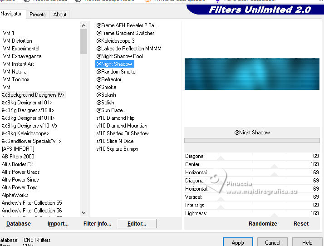Select &<Bkg Kaleidoscope> category
The width and height of the screenshot is (324, 246).
[25, 133]
